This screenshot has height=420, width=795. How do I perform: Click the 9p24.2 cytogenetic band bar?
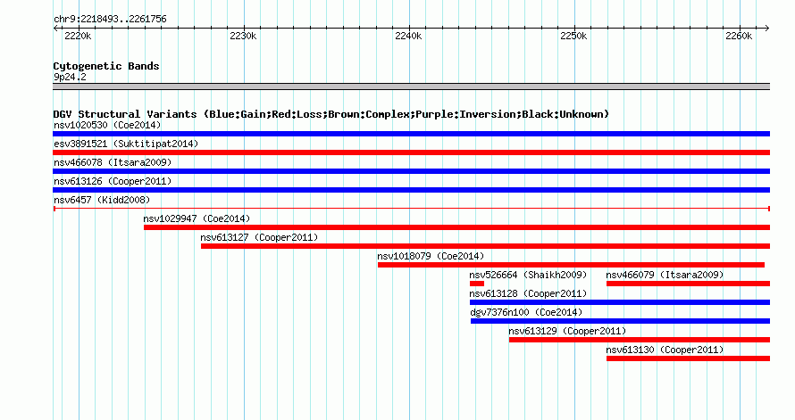411,86
